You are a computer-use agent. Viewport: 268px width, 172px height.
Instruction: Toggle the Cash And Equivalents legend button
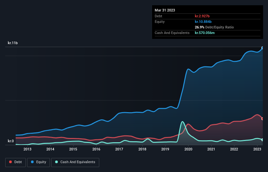(x=75, y=162)
